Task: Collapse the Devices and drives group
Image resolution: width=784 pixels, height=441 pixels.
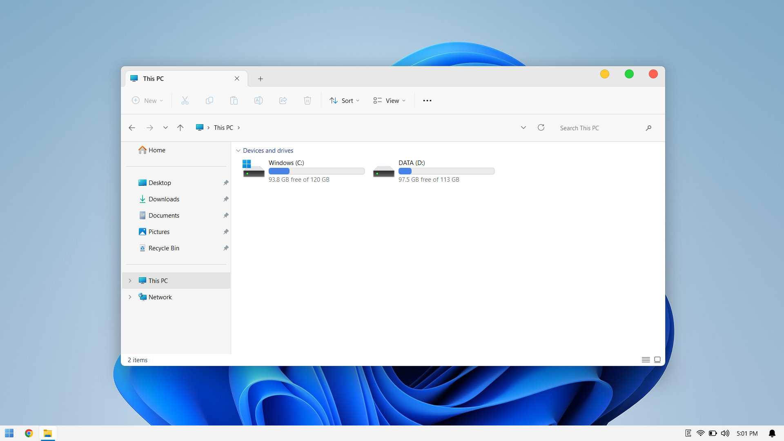Action: [238, 151]
